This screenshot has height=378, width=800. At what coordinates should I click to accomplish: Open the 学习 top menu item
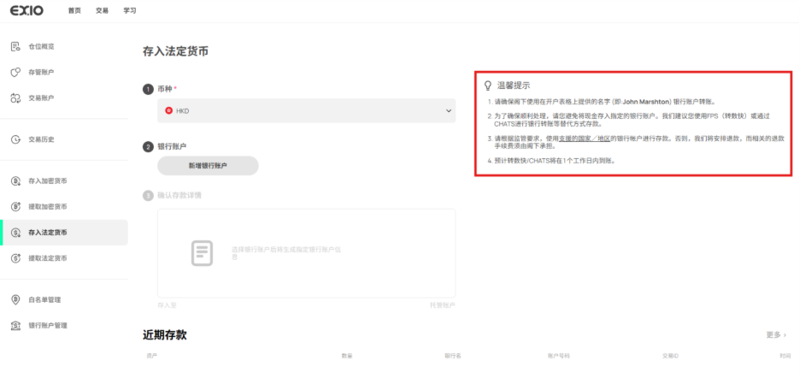click(130, 11)
